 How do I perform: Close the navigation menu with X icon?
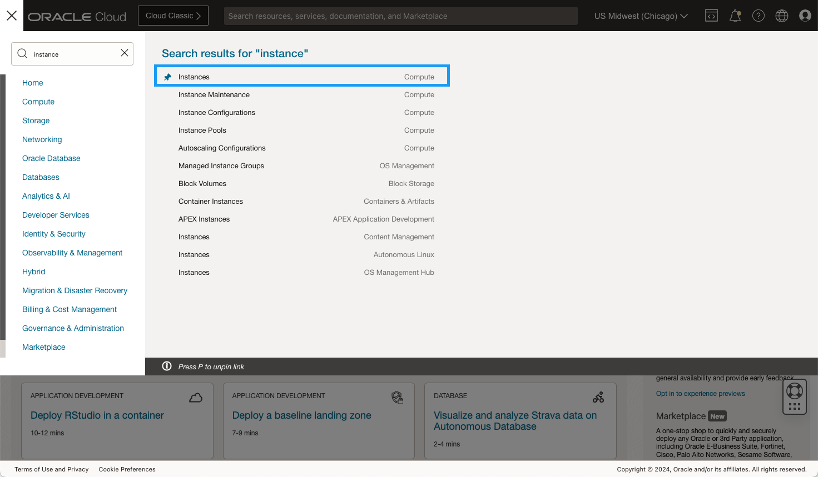12,16
